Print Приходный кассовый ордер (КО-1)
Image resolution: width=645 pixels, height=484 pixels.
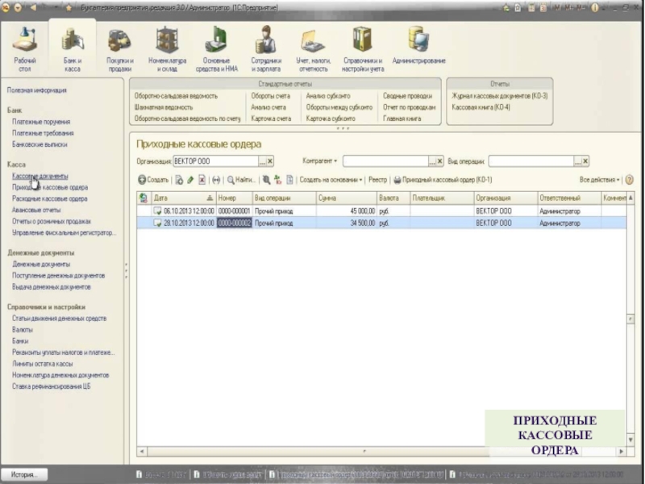coord(443,180)
